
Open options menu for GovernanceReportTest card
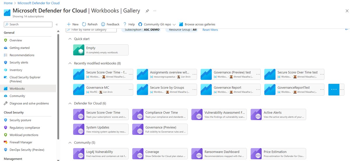(x=322, y=90)
